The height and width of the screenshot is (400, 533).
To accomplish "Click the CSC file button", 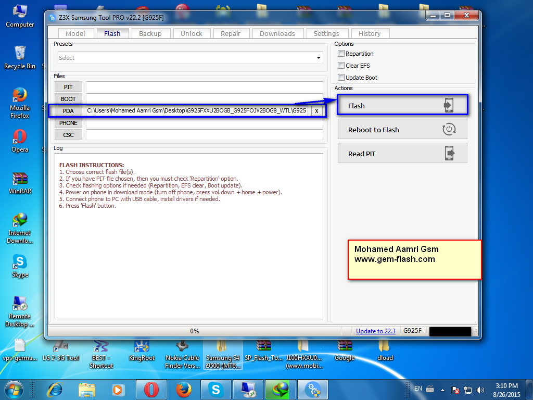I will [x=68, y=135].
